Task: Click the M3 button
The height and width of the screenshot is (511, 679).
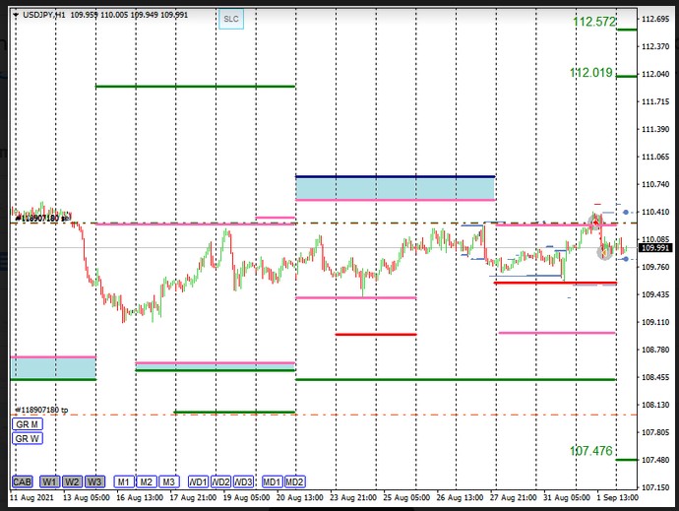Action: pos(168,481)
